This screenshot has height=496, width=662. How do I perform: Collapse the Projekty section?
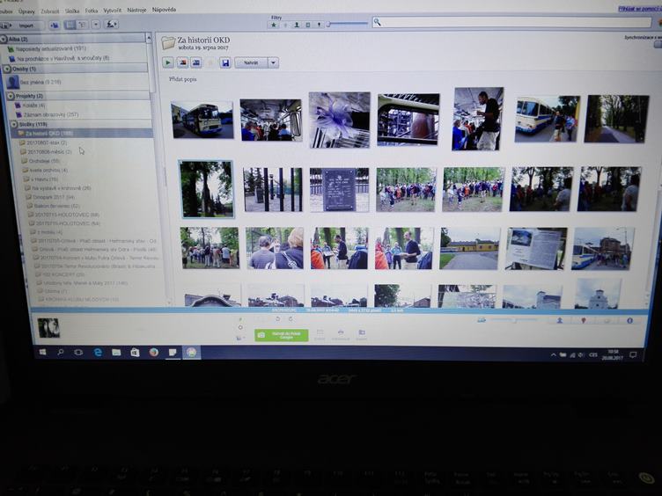click(11, 96)
